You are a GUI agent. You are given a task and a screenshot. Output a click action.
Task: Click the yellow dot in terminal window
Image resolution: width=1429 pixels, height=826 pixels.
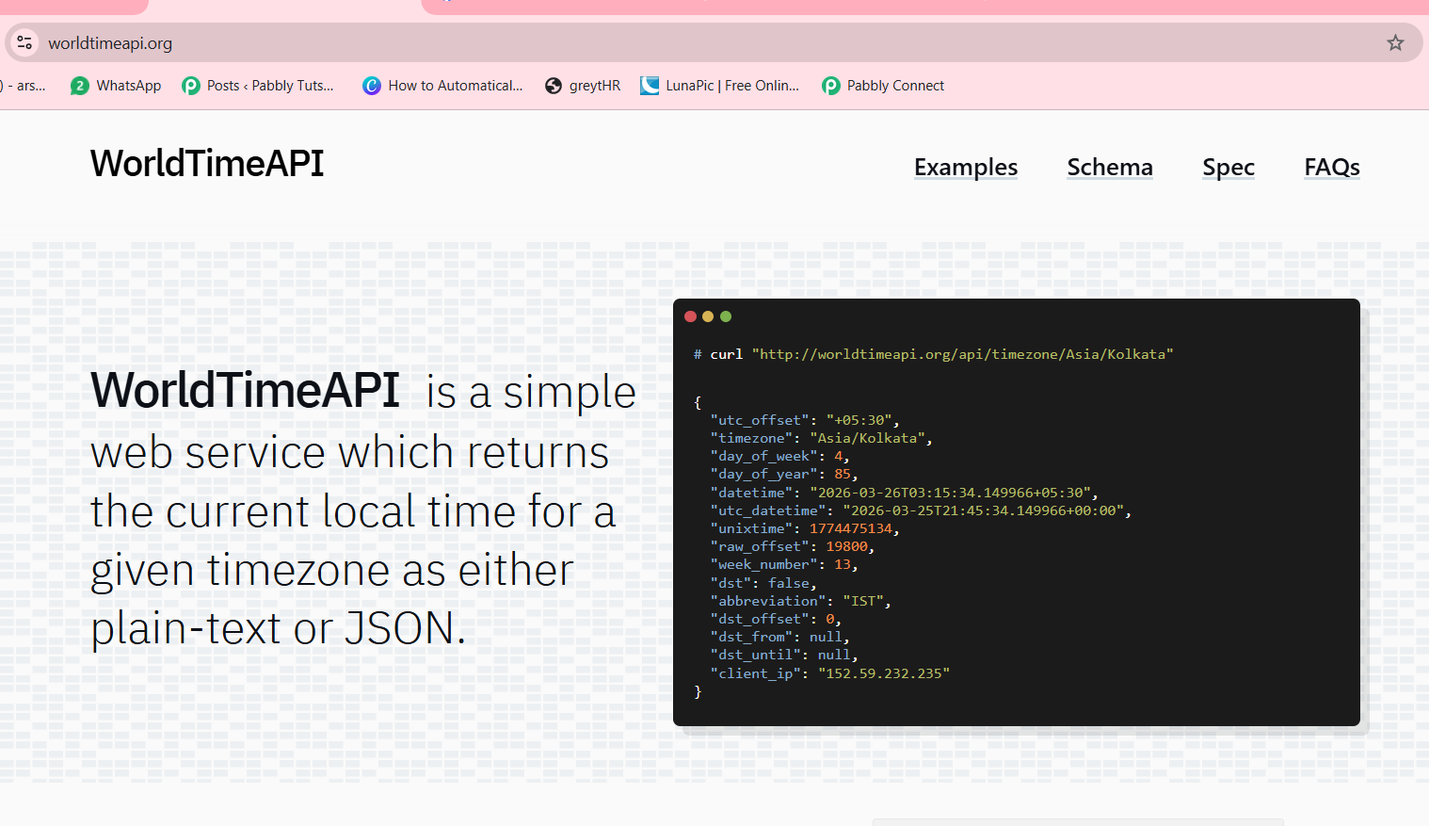(x=708, y=316)
